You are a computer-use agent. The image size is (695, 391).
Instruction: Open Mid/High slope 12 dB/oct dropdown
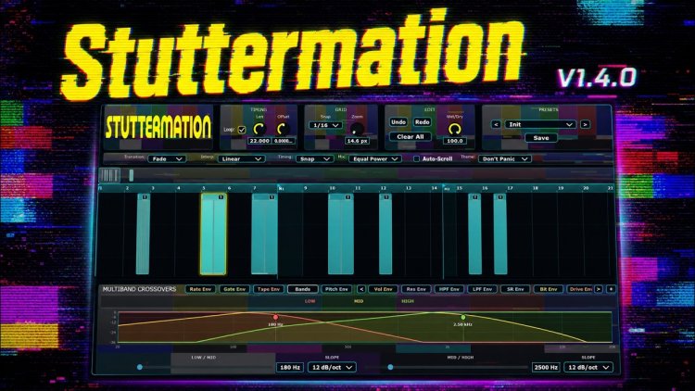pos(588,368)
